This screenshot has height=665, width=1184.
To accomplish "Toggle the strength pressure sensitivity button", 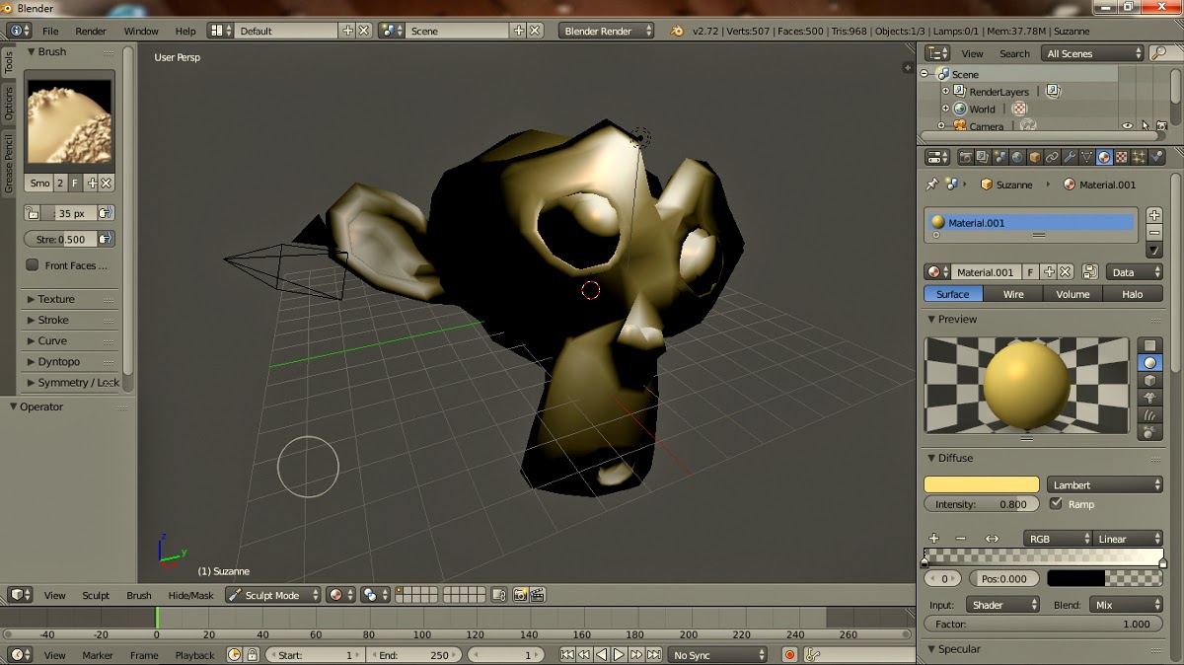I will tap(106, 239).
